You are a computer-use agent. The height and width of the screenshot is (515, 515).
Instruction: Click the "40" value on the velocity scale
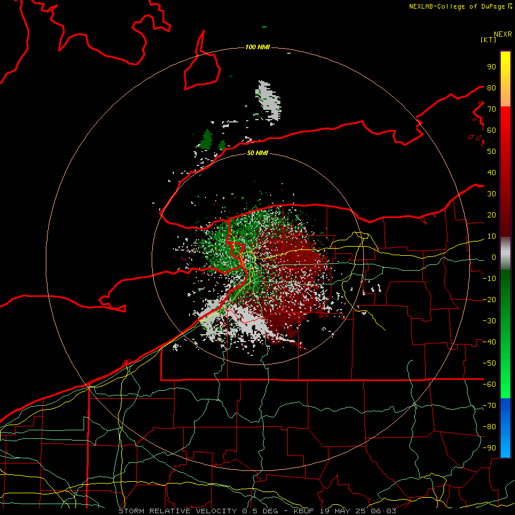point(492,172)
